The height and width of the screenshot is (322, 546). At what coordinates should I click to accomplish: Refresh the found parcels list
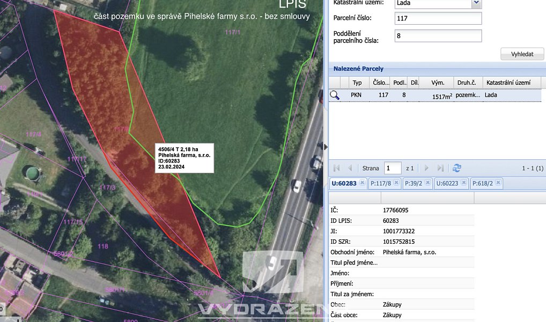click(x=457, y=169)
